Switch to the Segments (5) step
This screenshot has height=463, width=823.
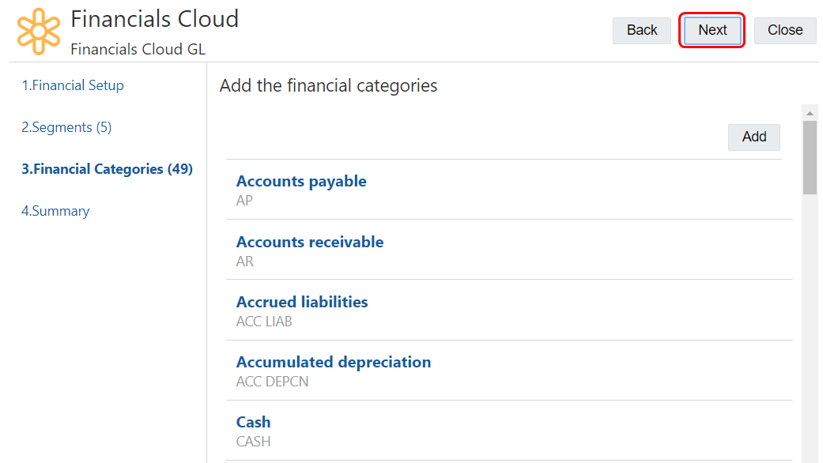point(66,127)
